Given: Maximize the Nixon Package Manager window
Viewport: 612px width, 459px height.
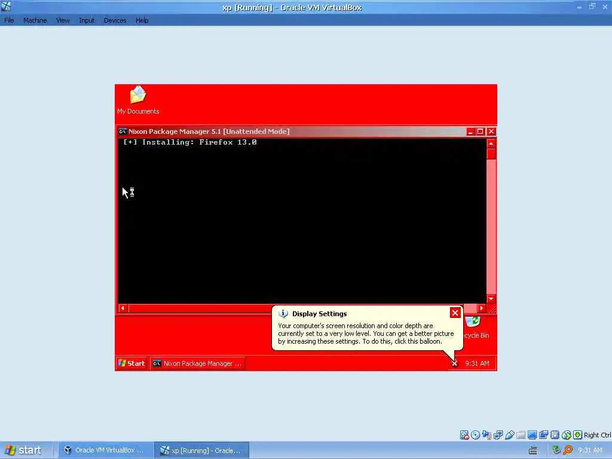Looking at the screenshot, I should 481,131.
